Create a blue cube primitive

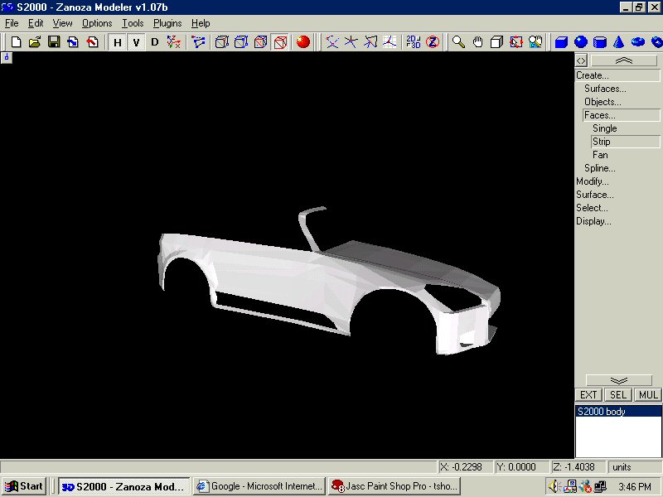pyautogui.click(x=561, y=42)
